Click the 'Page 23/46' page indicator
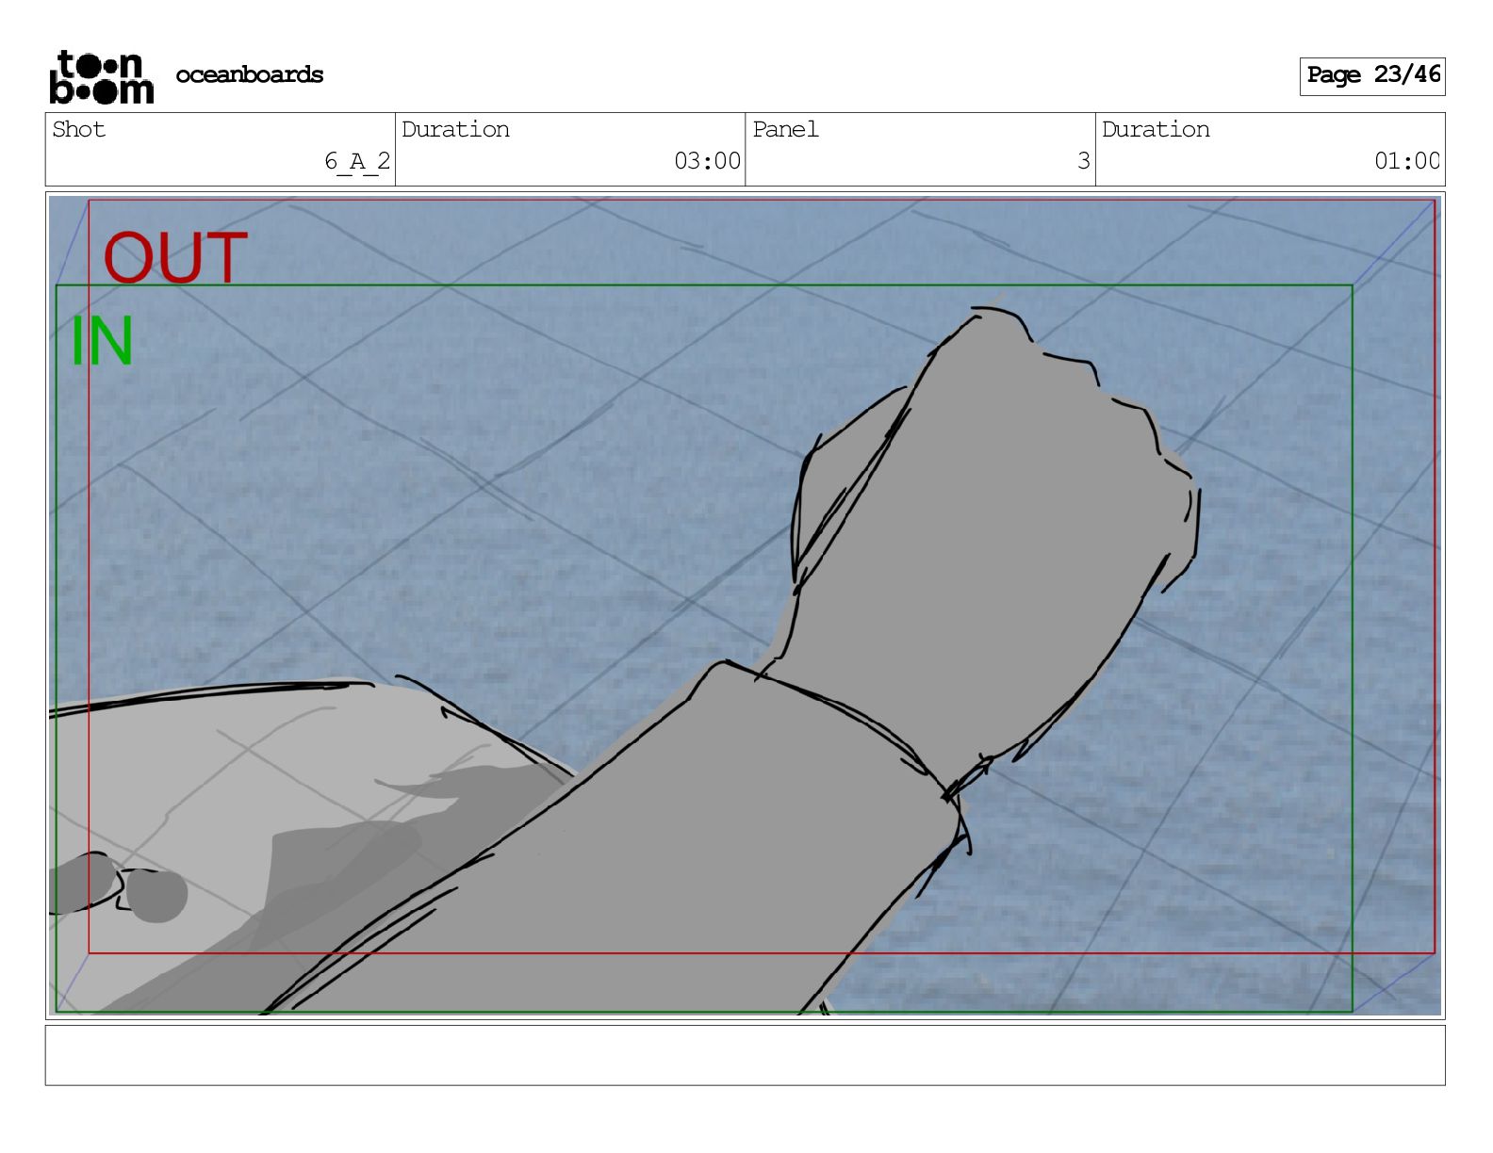1493x1153 pixels. [1372, 75]
